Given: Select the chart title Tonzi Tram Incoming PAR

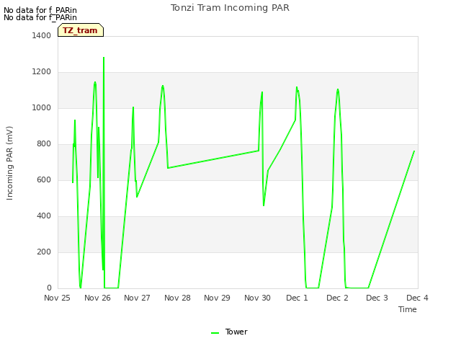Looking at the screenshot, I should (x=230, y=8).
